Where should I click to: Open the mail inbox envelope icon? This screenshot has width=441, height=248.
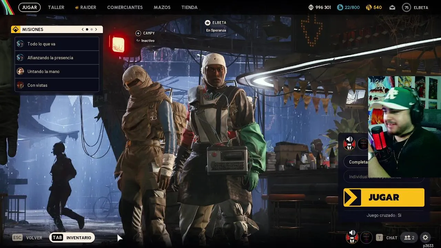tap(392, 7)
